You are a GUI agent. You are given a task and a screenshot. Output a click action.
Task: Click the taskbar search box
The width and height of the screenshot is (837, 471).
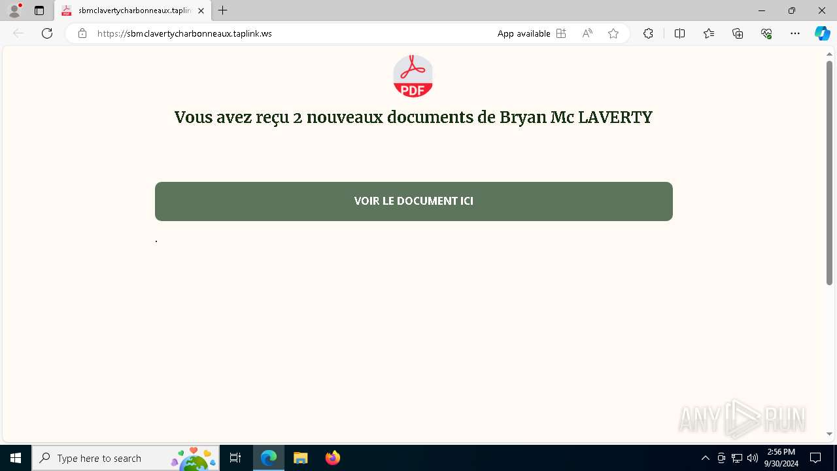pyautogui.click(x=126, y=458)
